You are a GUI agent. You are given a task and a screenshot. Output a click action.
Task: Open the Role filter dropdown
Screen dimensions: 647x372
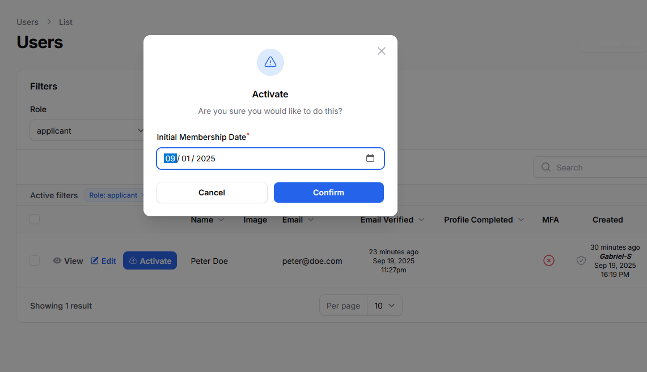click(88, 131)
